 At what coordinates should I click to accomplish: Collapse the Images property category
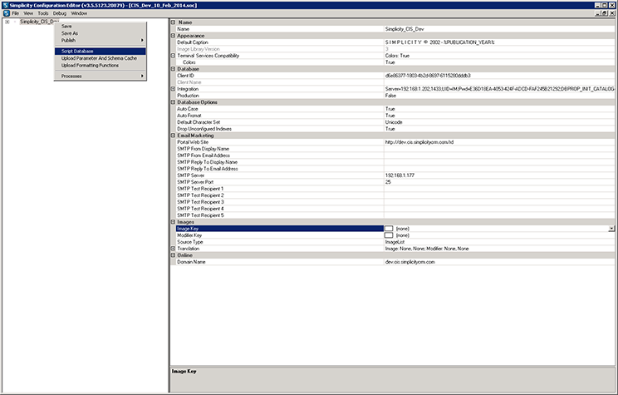coord(173,222)
